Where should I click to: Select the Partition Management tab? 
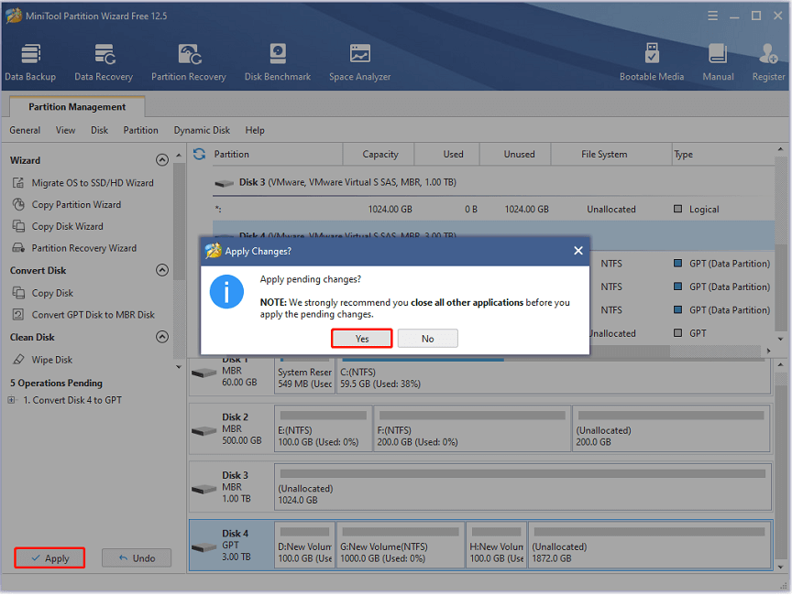[x=77, y=107]
